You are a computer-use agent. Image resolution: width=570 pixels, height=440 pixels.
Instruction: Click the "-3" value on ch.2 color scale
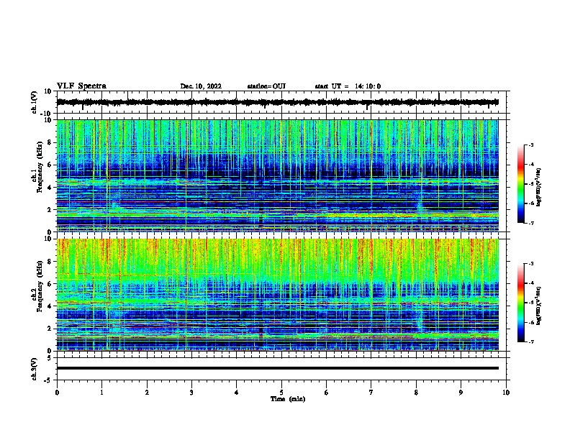click(x=530, y=264)
